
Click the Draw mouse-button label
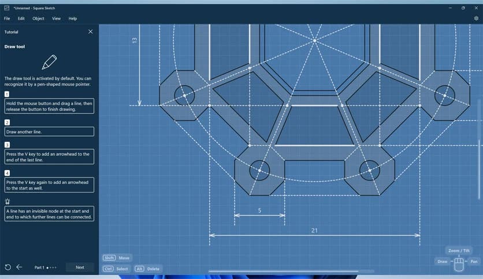[x=443, y=262]
